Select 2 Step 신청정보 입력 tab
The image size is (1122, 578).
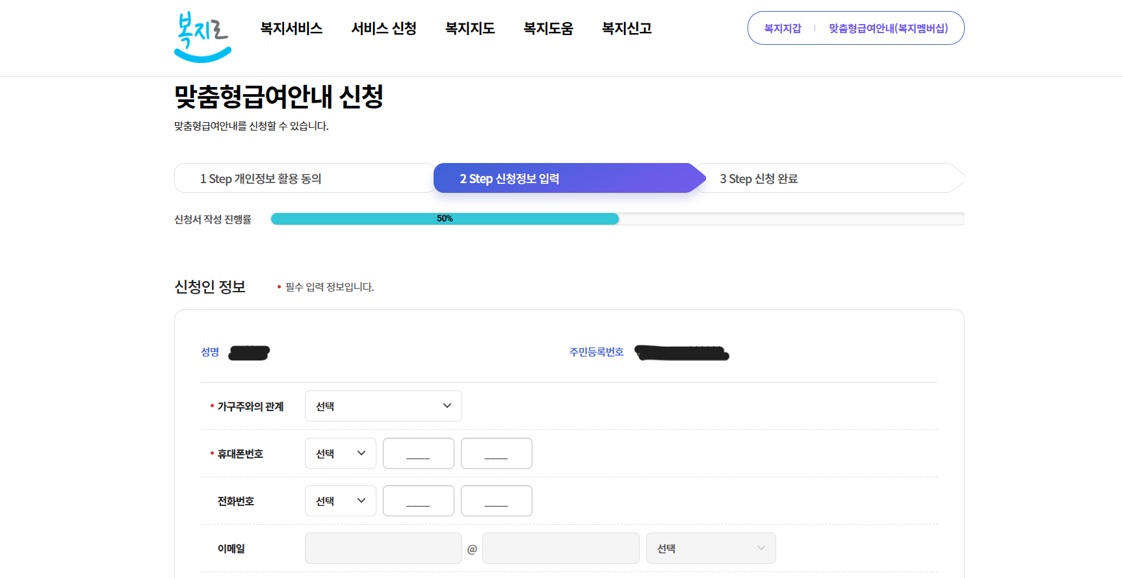tap(569, 178)
